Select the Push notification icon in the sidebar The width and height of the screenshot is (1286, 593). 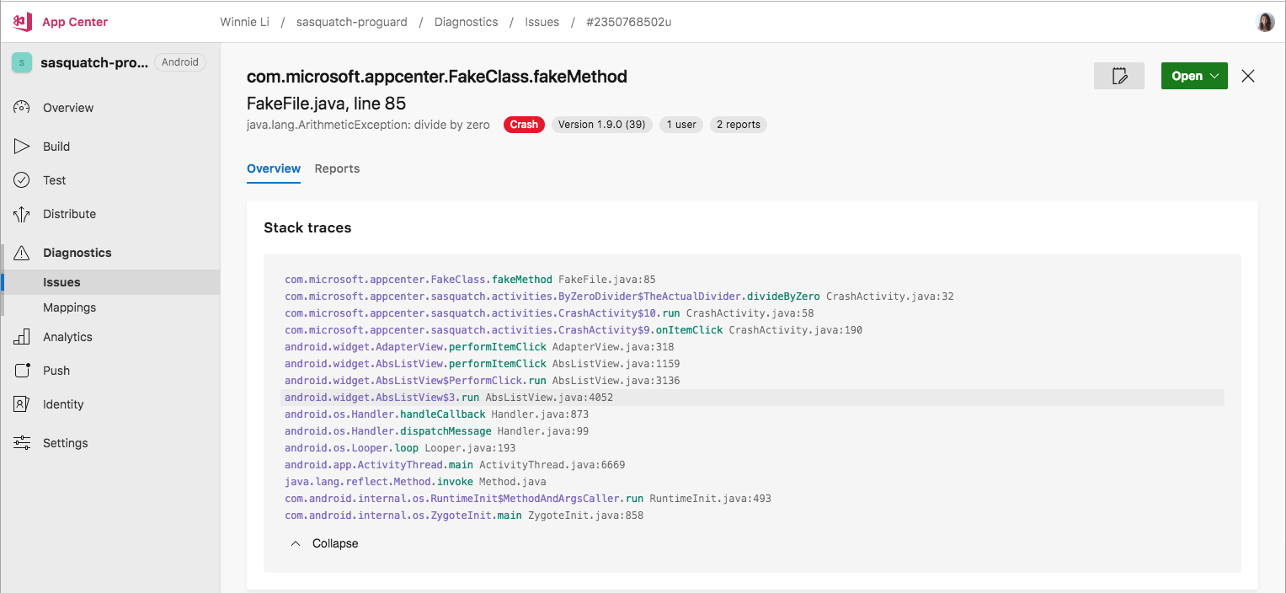click(21, 370)
